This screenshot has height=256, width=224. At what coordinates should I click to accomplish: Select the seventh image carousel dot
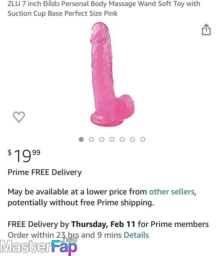pos(143,140)
